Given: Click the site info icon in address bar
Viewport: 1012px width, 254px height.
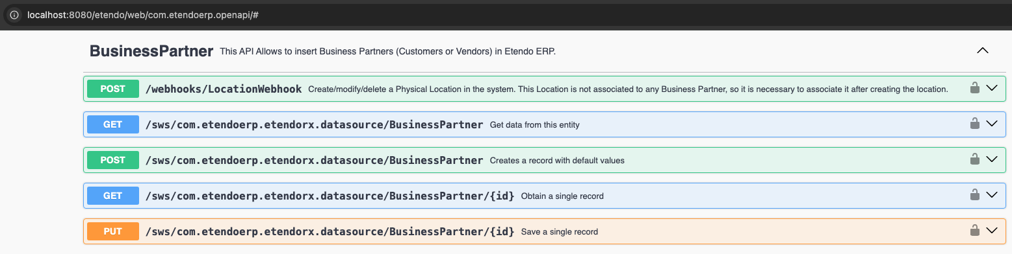Looking at the screenshot, I should click(x=14, y=14).
